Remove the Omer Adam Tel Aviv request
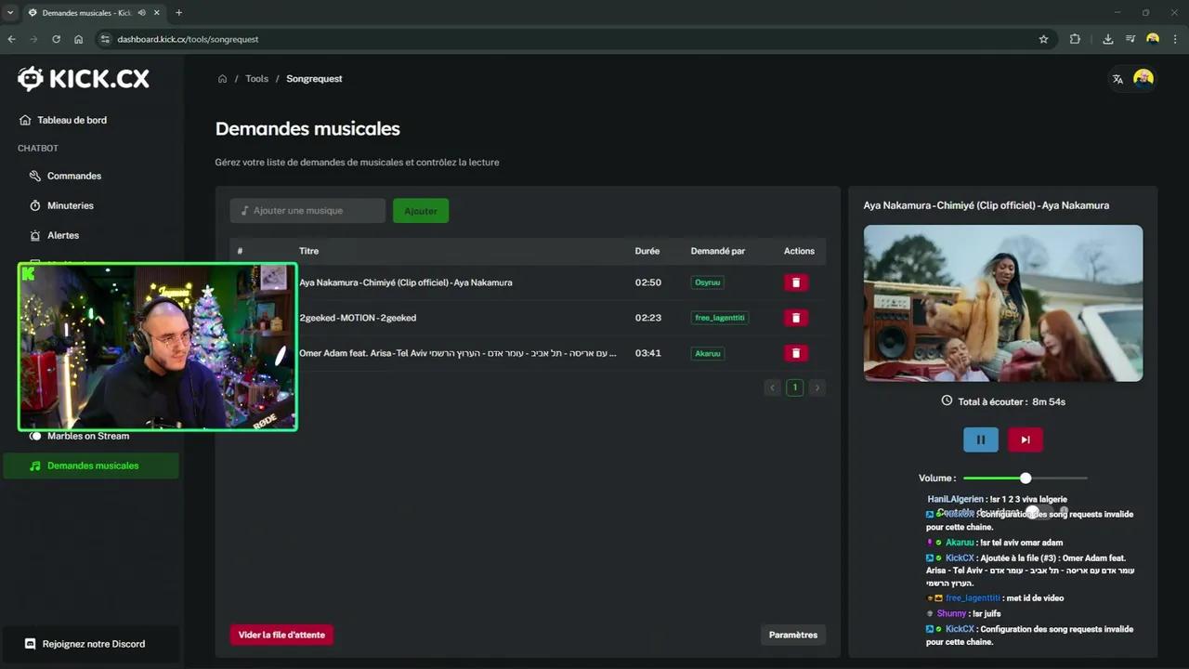The image size is (1189, 669). (796, 353)
